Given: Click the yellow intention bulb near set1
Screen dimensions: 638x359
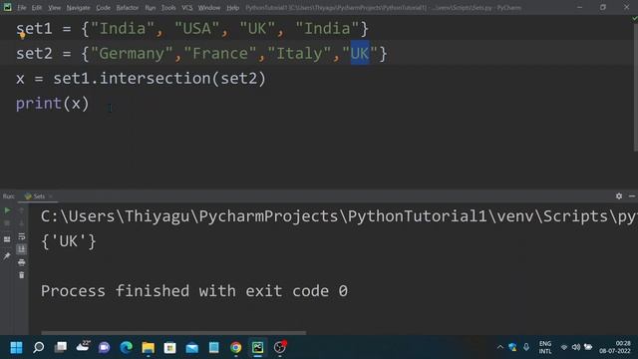Looking at the screenshot, I should click(22, 35).
